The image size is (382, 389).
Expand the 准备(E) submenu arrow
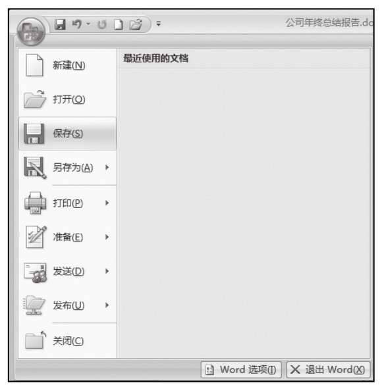pos(107,237)
